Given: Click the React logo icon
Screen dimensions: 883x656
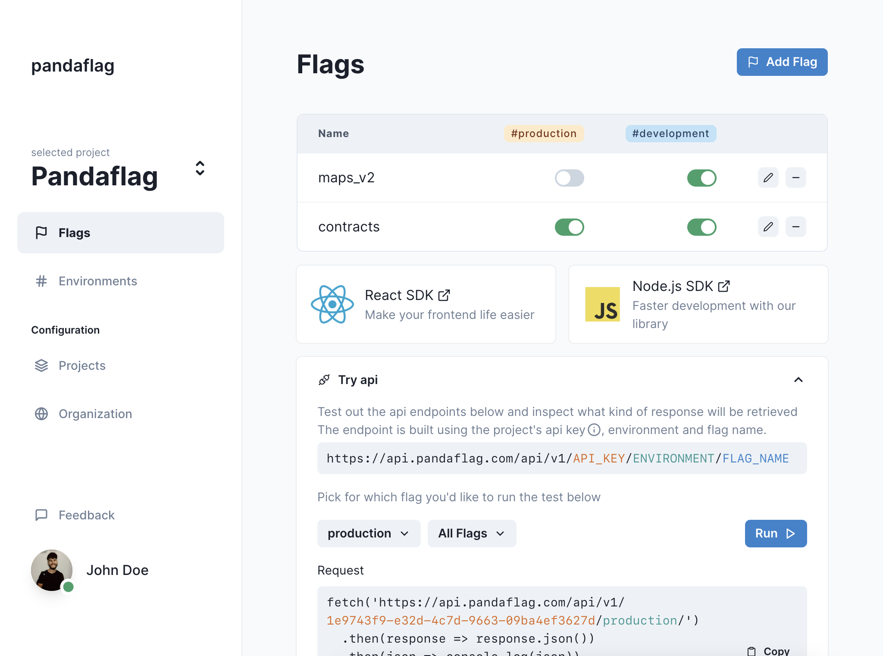Looking at the screenshot, I should [x=332, y=304].
